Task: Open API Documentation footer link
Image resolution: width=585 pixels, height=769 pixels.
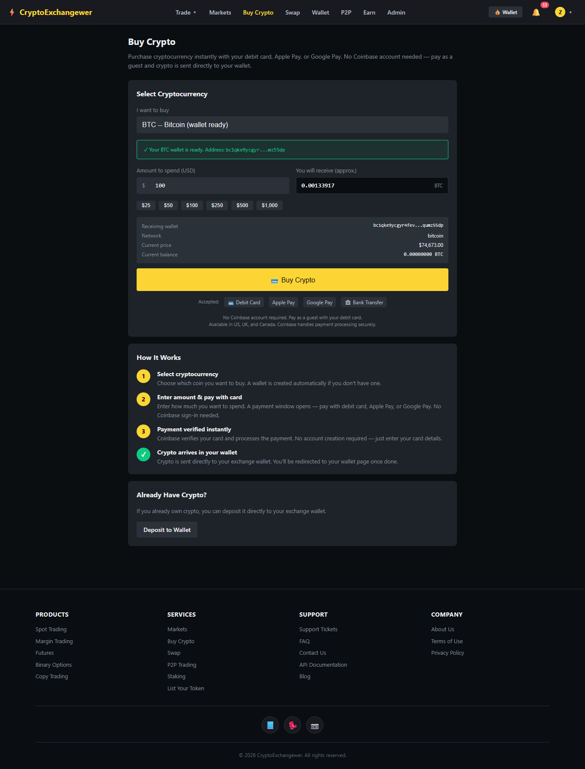Action: (323, 665)
